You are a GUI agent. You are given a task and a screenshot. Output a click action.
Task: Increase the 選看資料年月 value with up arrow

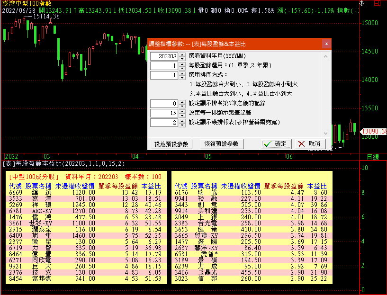tap(182, 54)
